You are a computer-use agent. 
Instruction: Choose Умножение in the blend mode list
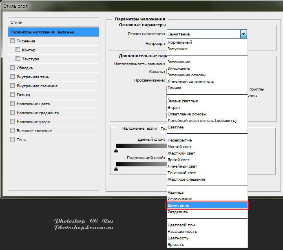tap(179, 69)
